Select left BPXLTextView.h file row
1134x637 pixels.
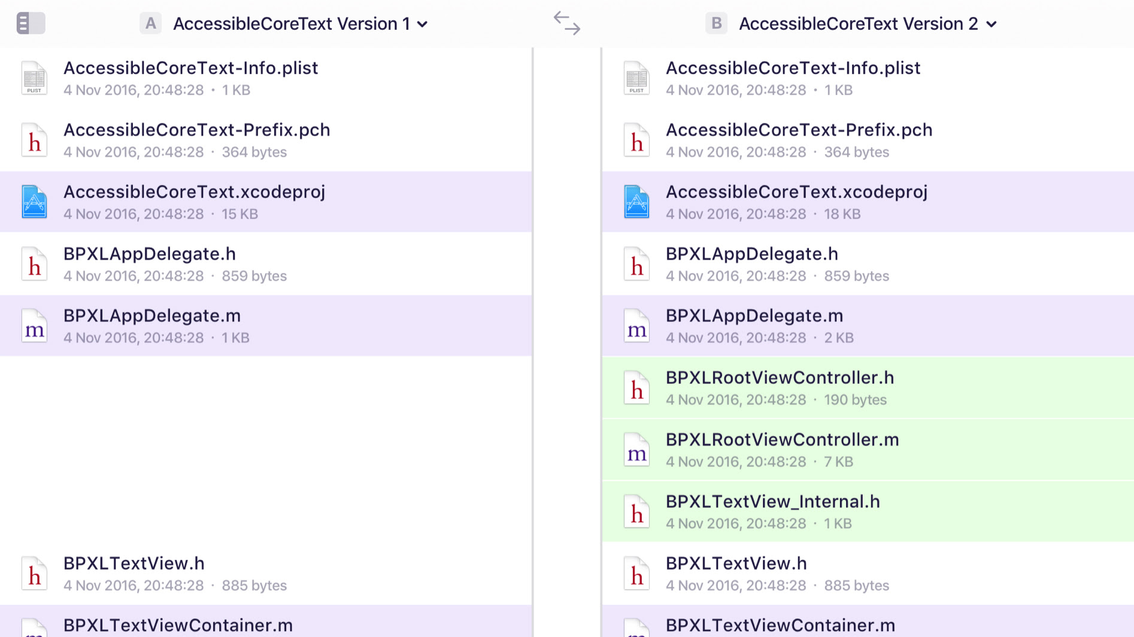[x=266, y=574]
